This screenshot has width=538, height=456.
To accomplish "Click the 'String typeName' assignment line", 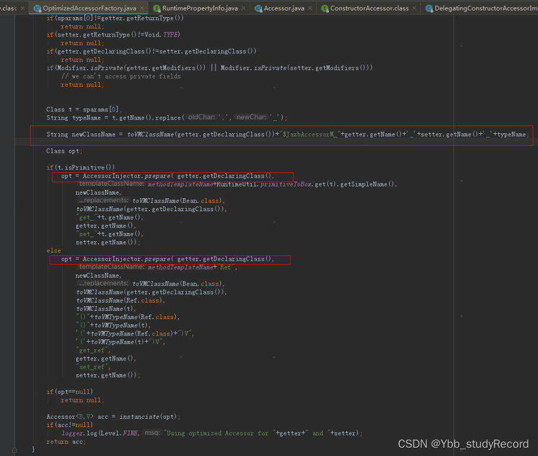I will [x=167, y=117].
